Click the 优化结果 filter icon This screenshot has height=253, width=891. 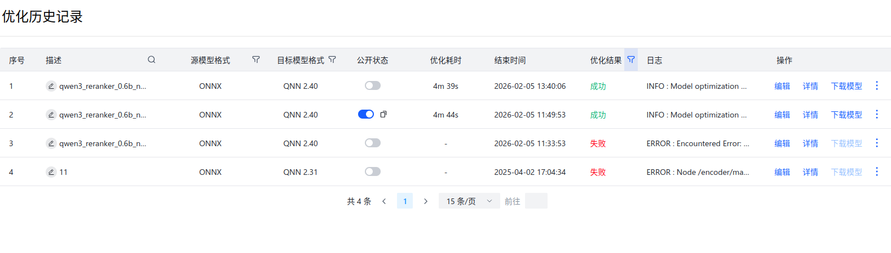click(x=631, y=60)
